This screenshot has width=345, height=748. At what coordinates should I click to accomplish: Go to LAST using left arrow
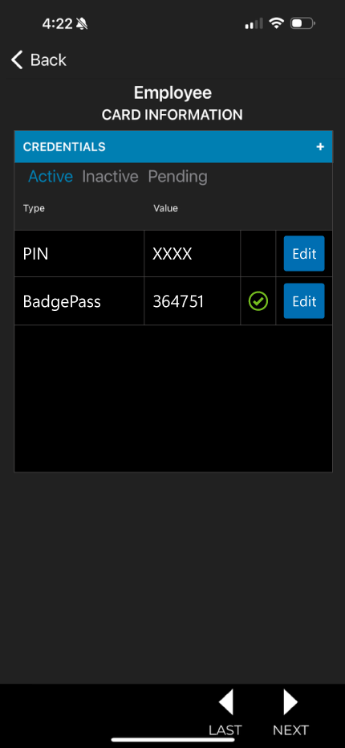[x=225, y=703]
